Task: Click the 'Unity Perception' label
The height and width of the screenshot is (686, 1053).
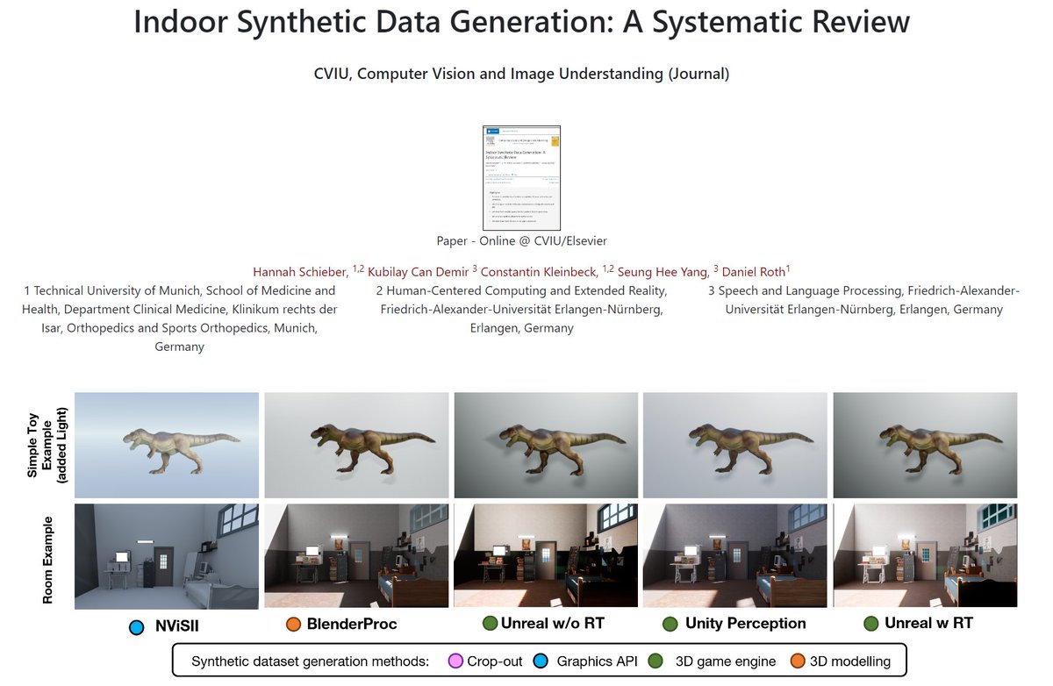Action: pyautogui.click(x=746, y=624)
